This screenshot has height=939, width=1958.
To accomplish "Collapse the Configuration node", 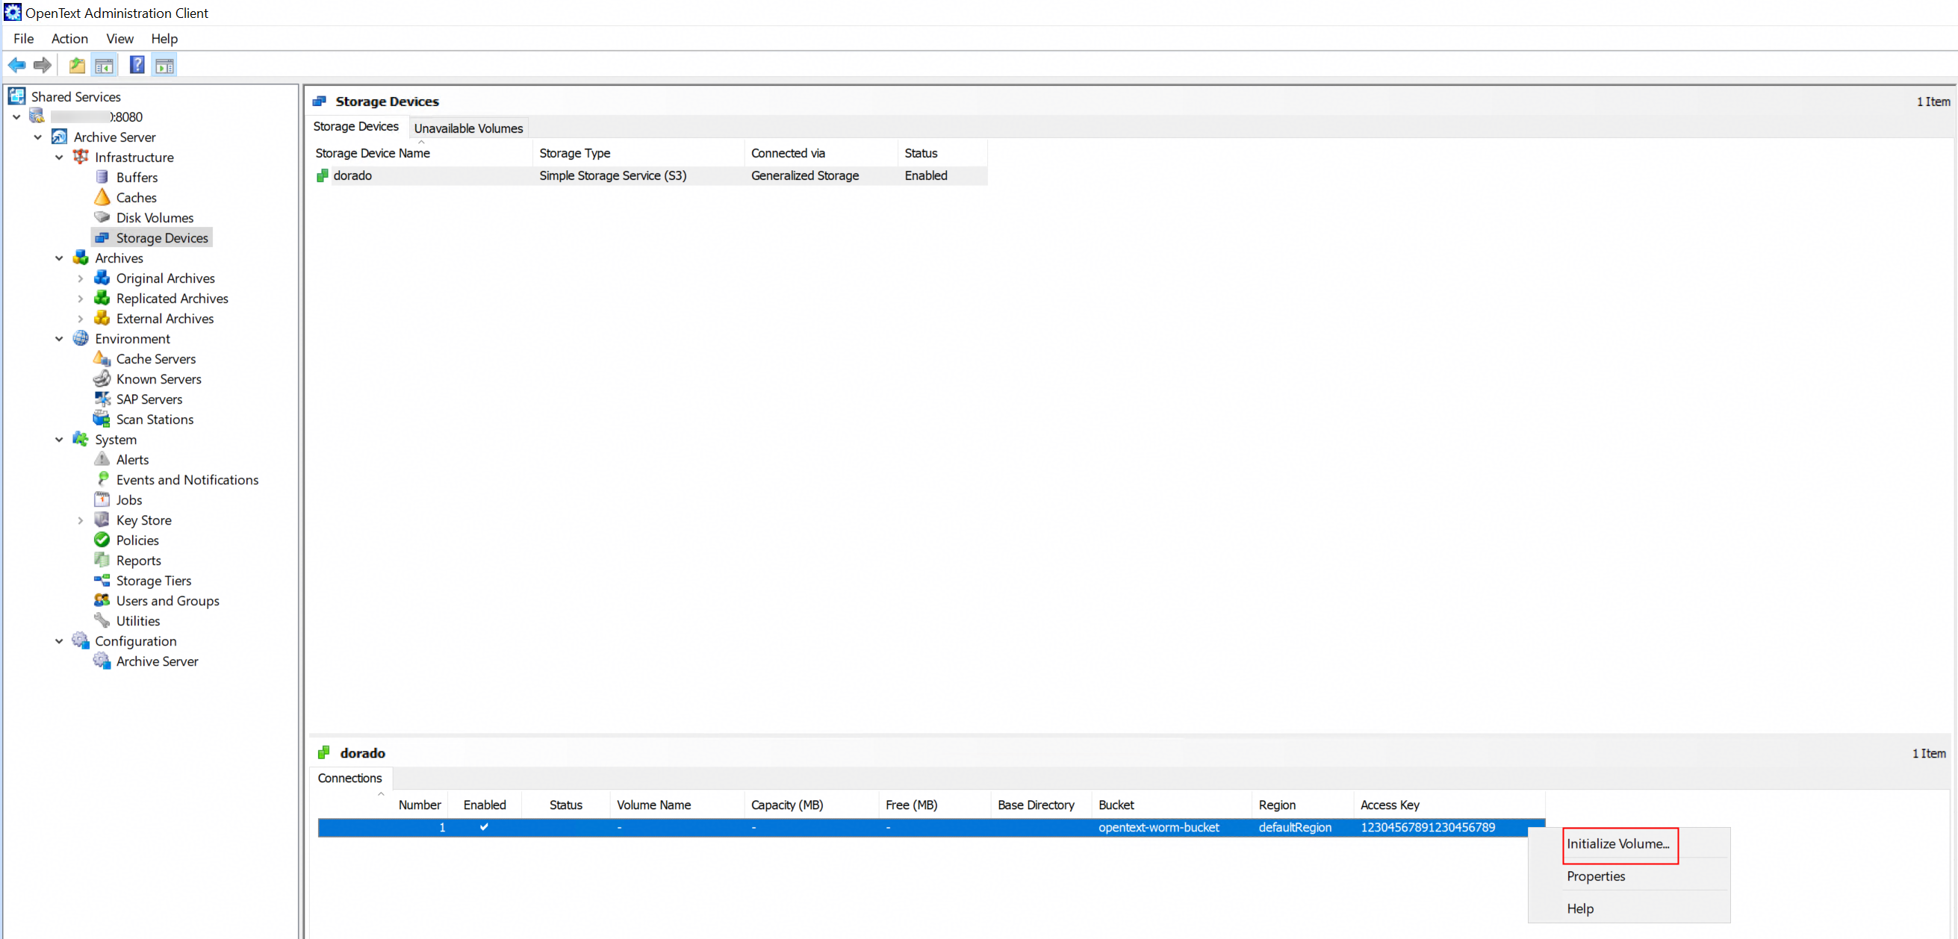I will point(59,641).
